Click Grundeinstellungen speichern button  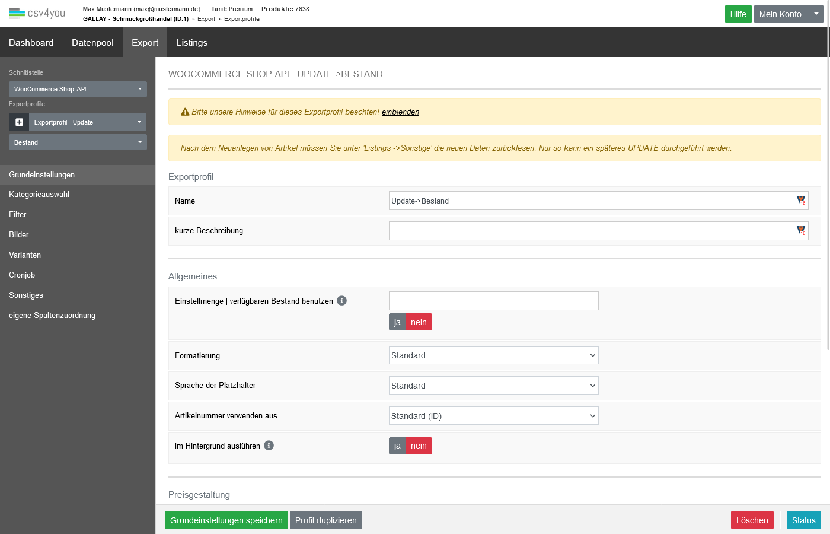coord(226,520)
